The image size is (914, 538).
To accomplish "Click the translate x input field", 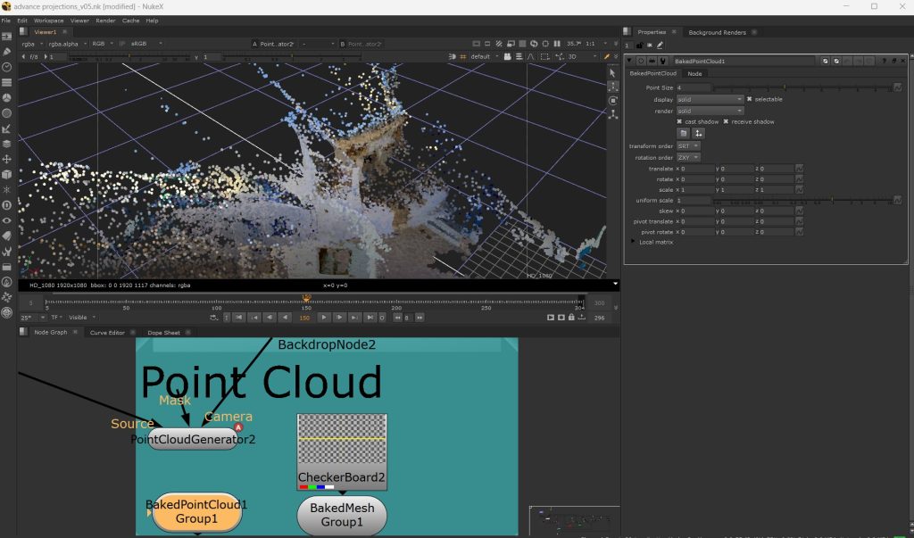I will [699, 169].
